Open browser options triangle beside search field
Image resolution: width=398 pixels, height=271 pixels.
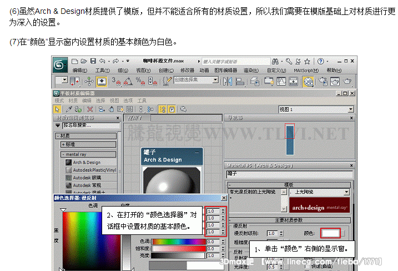pos(58,125)
